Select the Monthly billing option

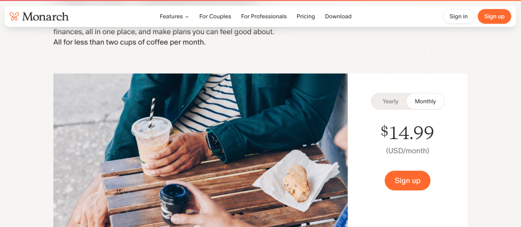pyautogui.click(x=425, y=101)
